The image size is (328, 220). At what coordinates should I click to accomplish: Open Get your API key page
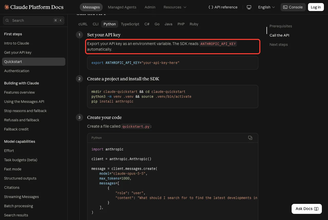34,52
